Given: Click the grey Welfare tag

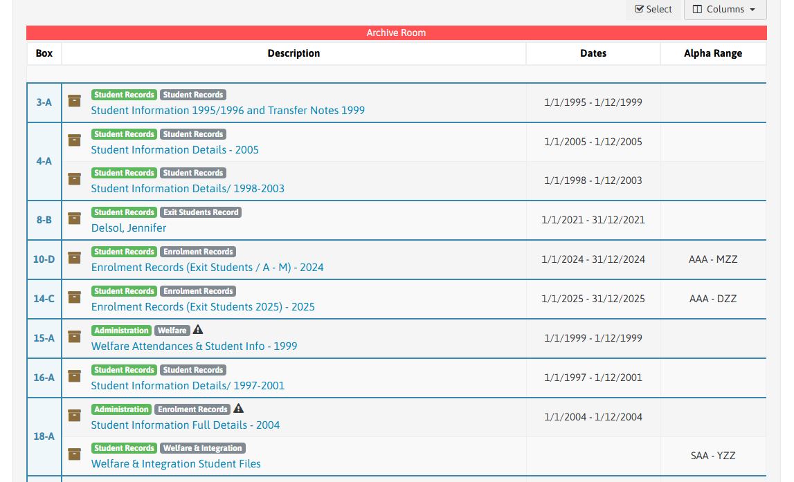Looking at the screenshot, I should [172, 331].
